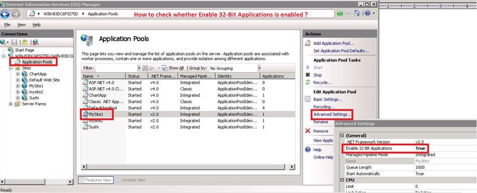Open the View menu

21,25
